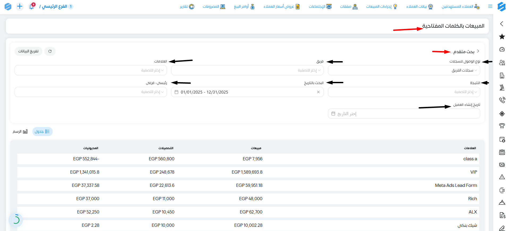Open the سجلات الفريق access type dropdown
Image resolution: width=510 pixels, height=231 pixels.
coord(404,70)
